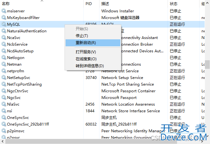Image resolution: width=210 pixels, height=144 pixels.
Task: Select the MySQL service name
Action: click(x=14, y=24)
